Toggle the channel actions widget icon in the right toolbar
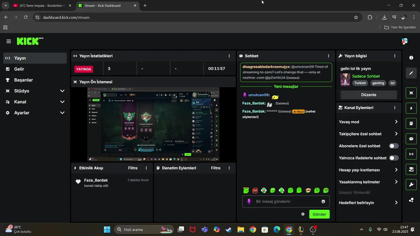 411,169
